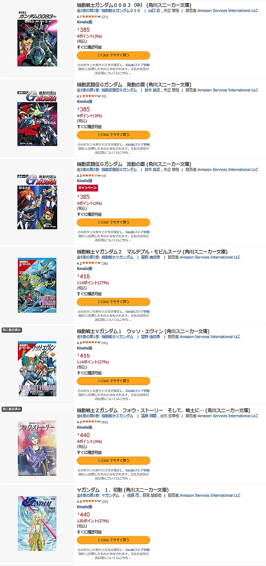Click star rating icons for Vガンダム2 マルチプル・モビルスーツ
Screen dimensions: 266x566
pyautogui.click(x=89, y=263)
